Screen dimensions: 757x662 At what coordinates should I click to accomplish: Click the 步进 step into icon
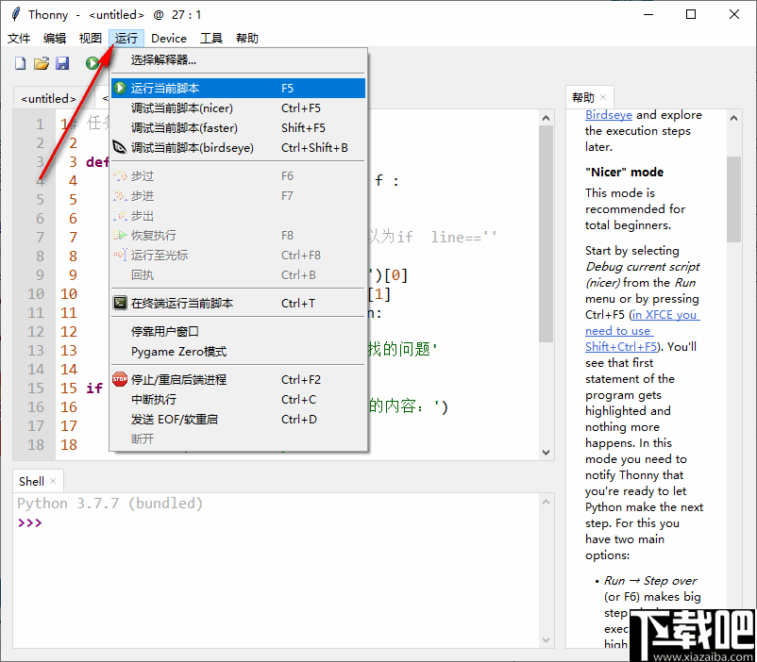[x=120, y=196]
